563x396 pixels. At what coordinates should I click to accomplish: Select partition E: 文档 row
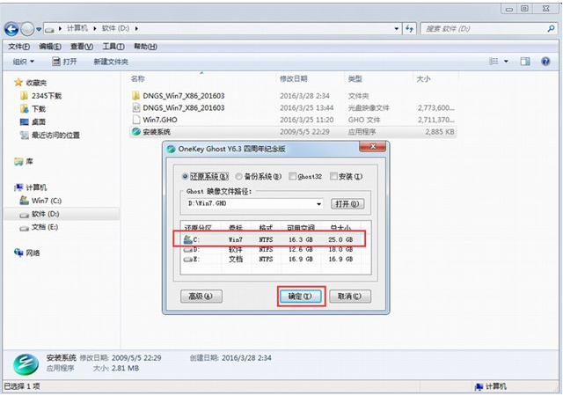pyautogui.click(x=269, y=259)
